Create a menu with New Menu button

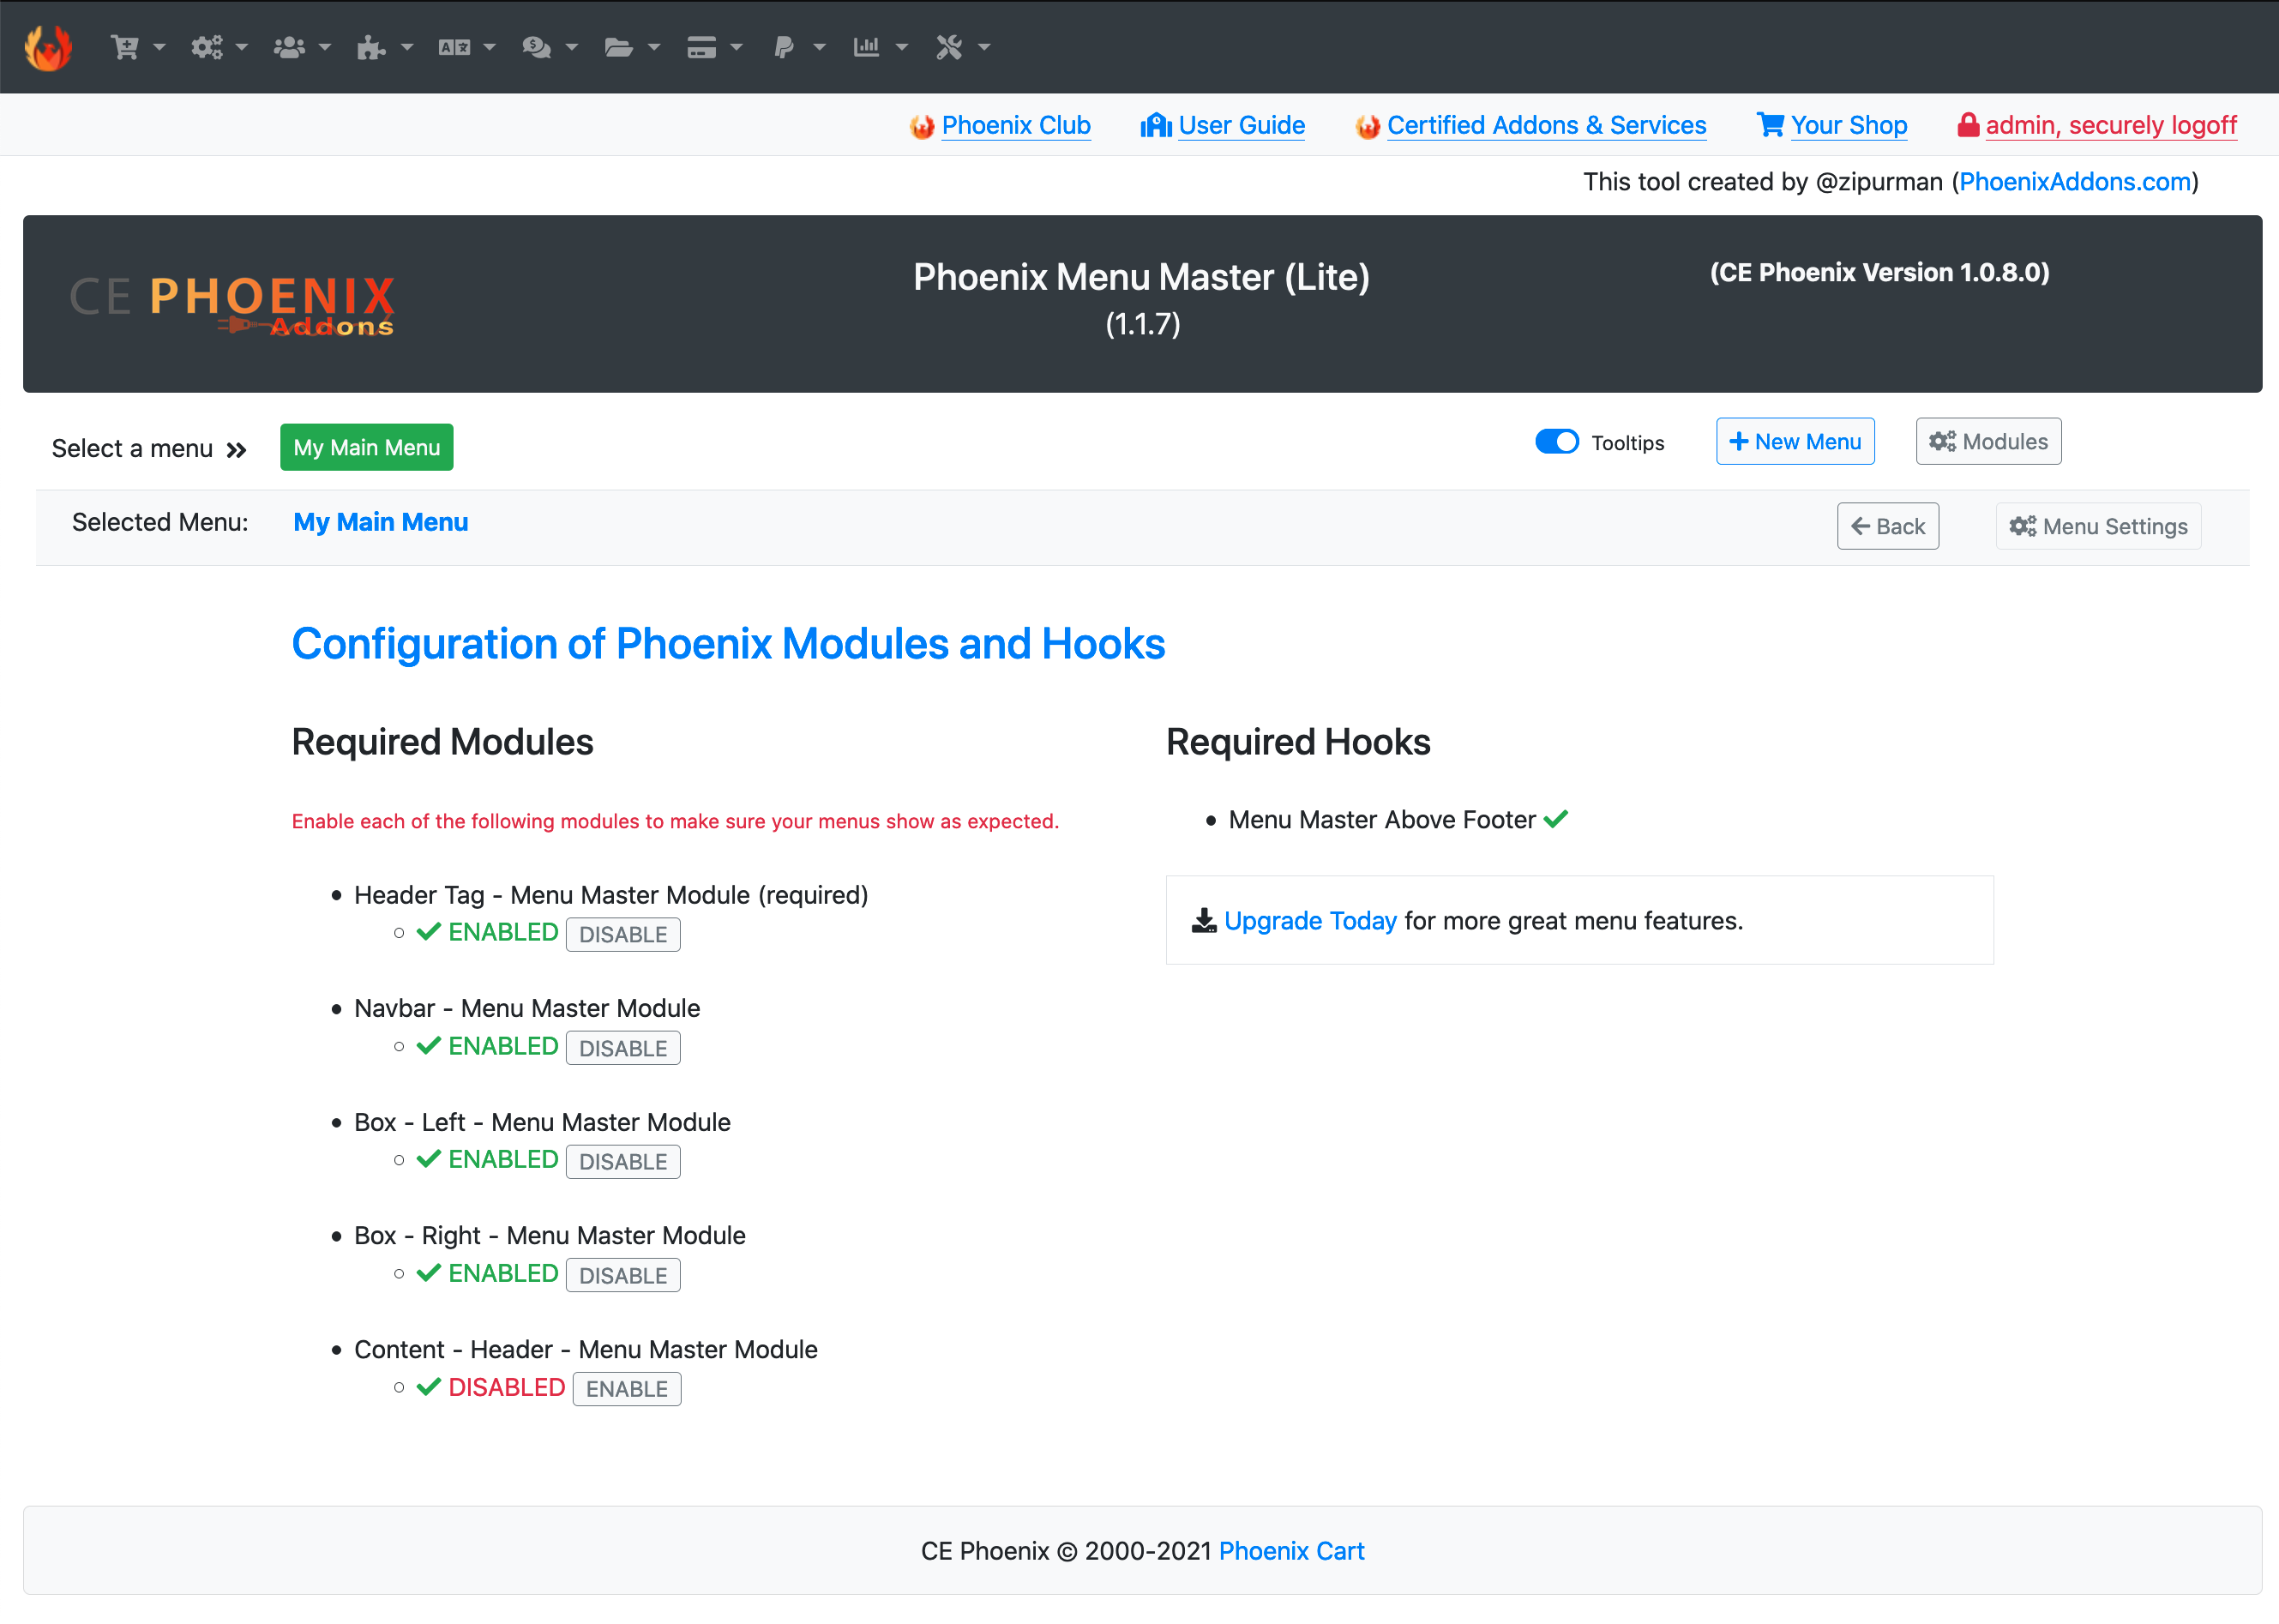(x=1795, y=441)
